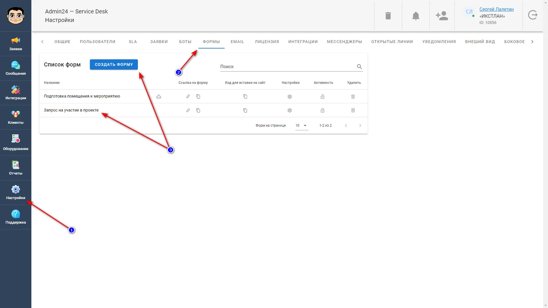Image resolution: width=548 pixels, height=308 pixels.
Task: Open Сообщения in the sidebar
Action: 16,68
